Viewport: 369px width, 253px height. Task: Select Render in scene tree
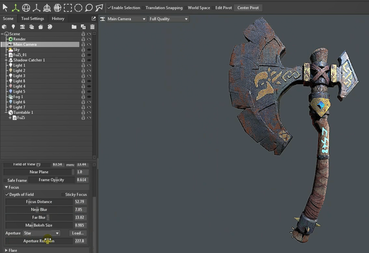tap(19, 39)
